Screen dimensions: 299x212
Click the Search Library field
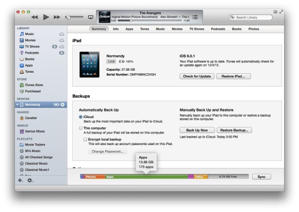[251, 18]
